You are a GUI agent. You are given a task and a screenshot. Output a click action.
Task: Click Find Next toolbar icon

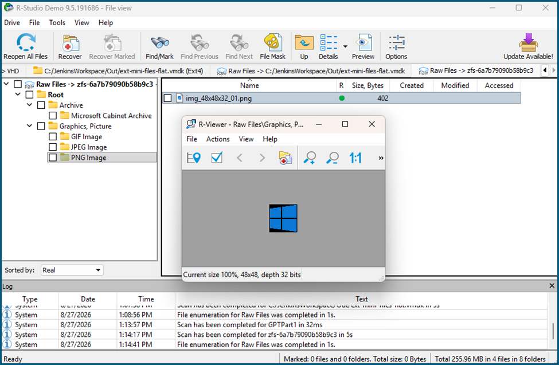click(x=239, y=46)
